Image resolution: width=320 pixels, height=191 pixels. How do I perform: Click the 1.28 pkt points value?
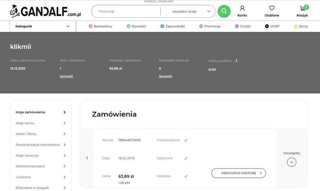124,183
